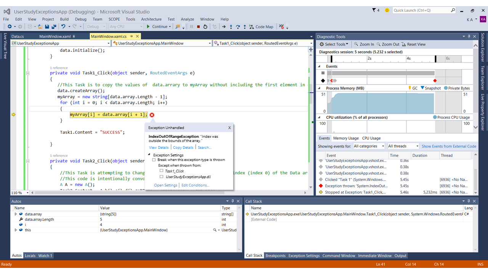Click the pin icon on MainWindow.xaml.cs tab
This screenshot has height=274, width=488.
click(131, 37)
